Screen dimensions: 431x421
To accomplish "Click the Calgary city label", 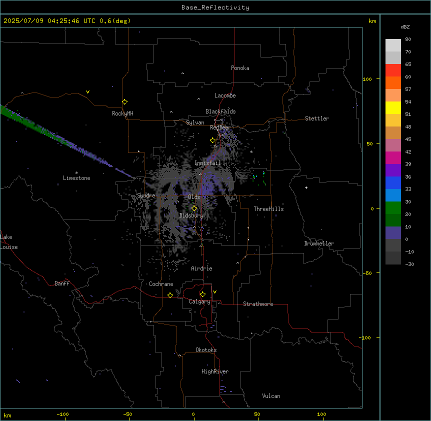I will click(199, 301).
